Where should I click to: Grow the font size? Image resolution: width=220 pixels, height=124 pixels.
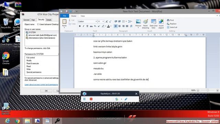coord(107,21)
